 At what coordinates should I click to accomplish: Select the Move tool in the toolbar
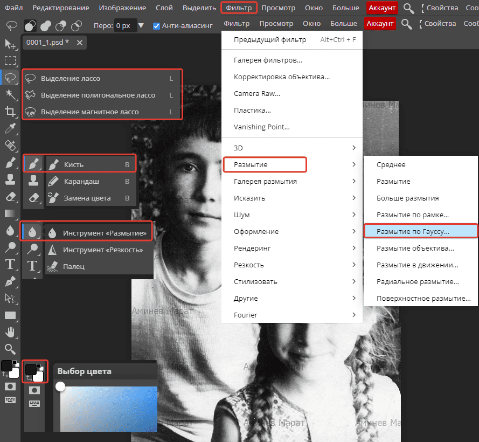click(10, 44)
